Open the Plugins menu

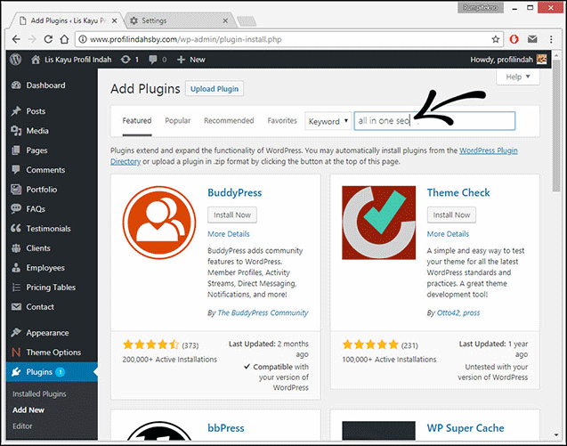pos(39,372)
